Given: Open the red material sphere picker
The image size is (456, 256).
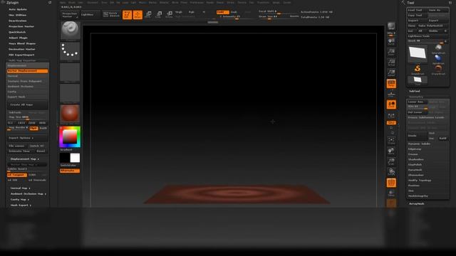Looking at the screenshot, I should [70, 113].
